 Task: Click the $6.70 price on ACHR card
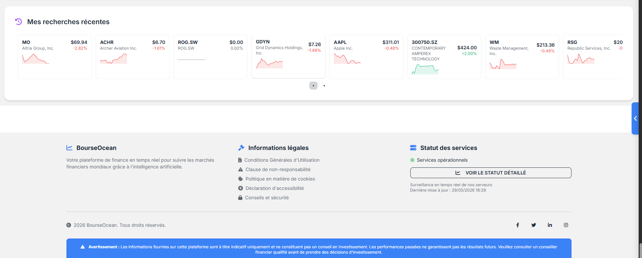pos(158,42)
